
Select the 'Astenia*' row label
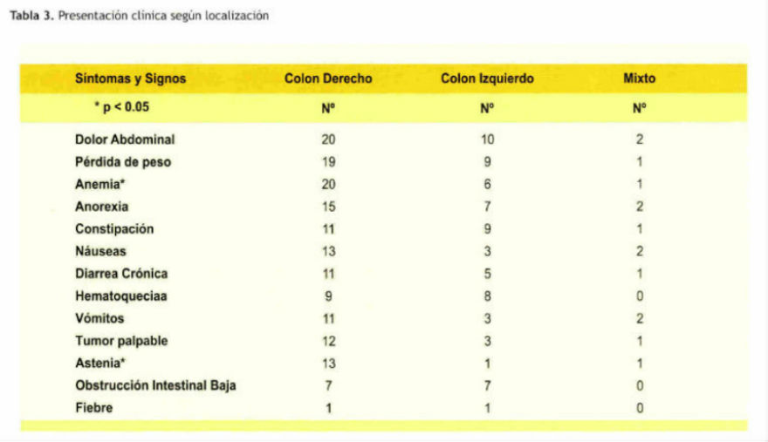click(99, 364)
